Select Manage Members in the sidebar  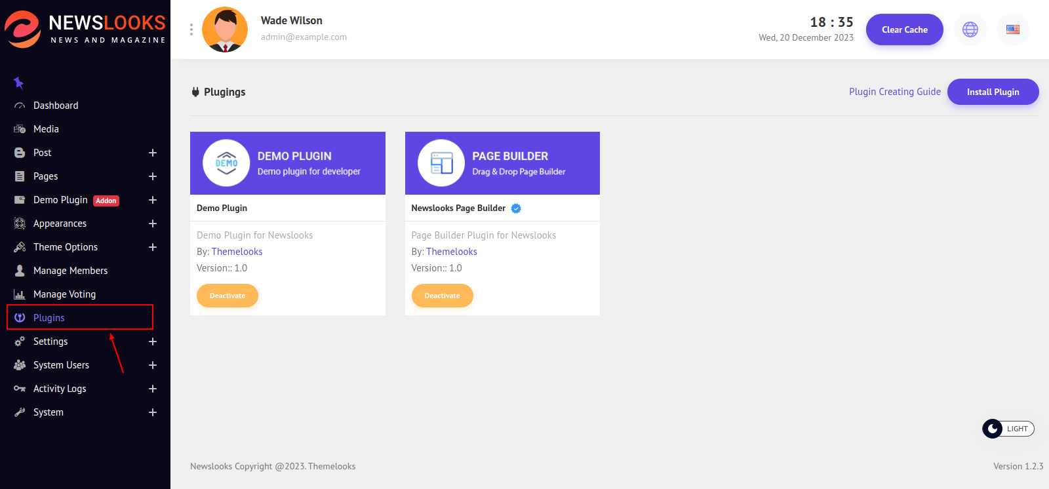(x=70, y=271)
